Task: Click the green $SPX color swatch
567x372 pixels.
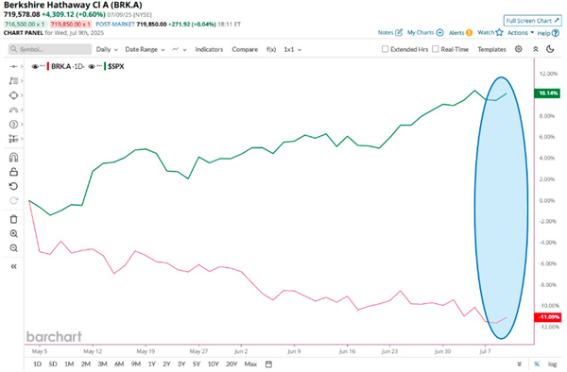Action: pos(105,66)
